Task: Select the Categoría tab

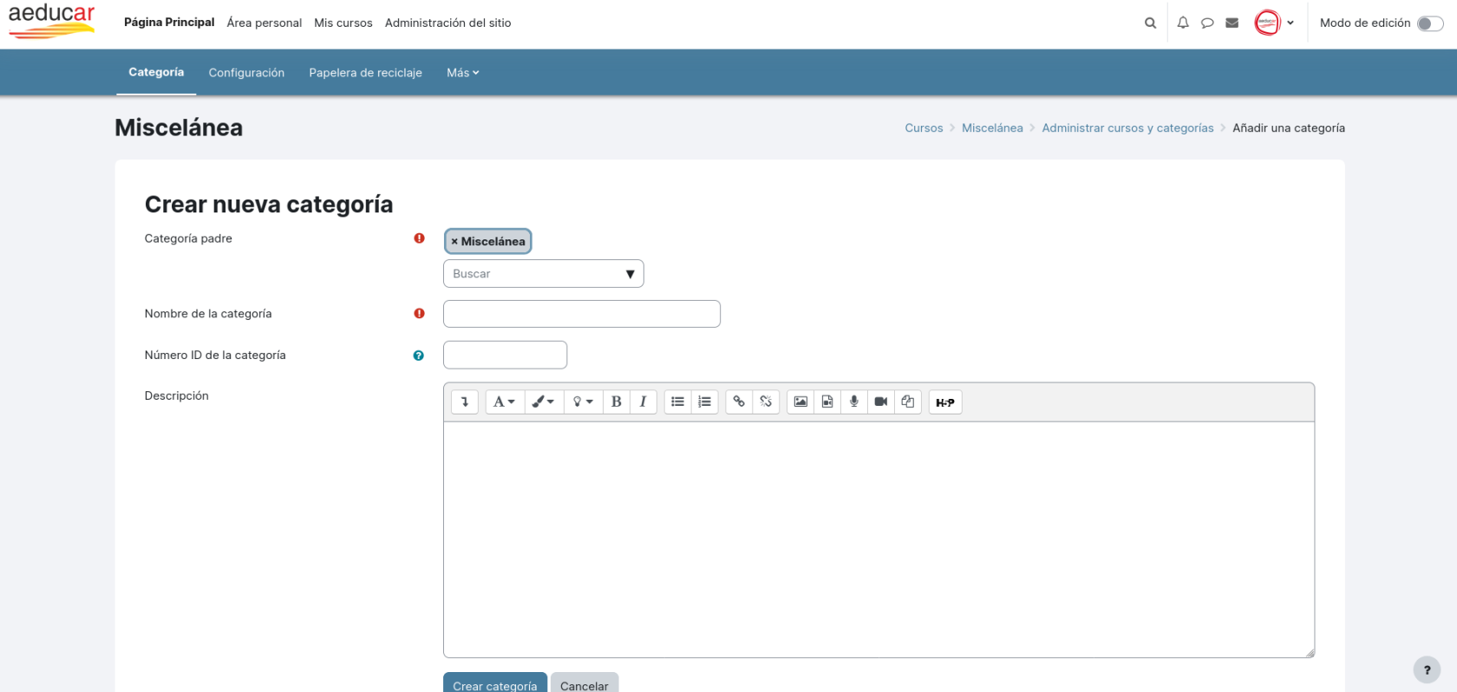Action: coord(156,73)
